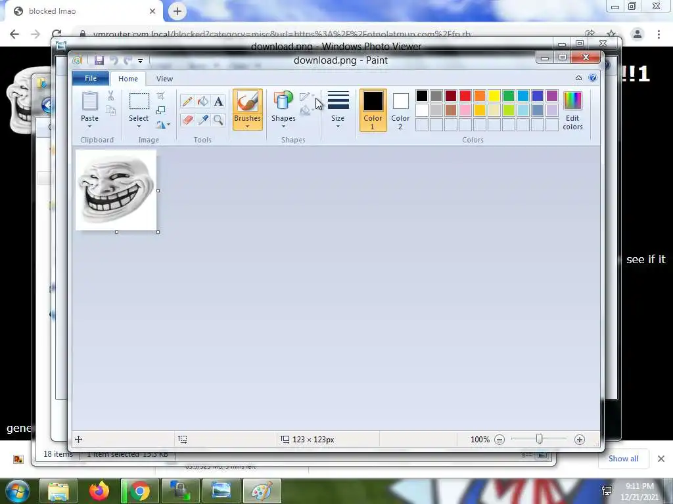Screen dimensions: 673x504
Task: Open Firefox from the taskbar
Action: 99,491
